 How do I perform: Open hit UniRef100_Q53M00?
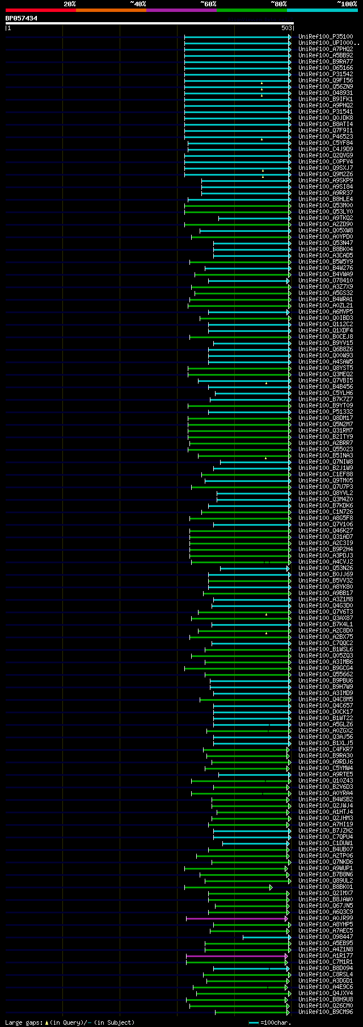(326, 206)
